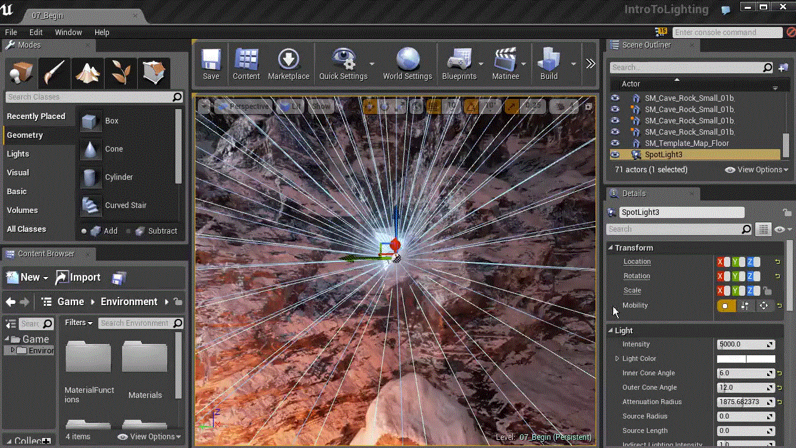
Task: Go back with Content Browser left arrow
Action: [11, 301]
